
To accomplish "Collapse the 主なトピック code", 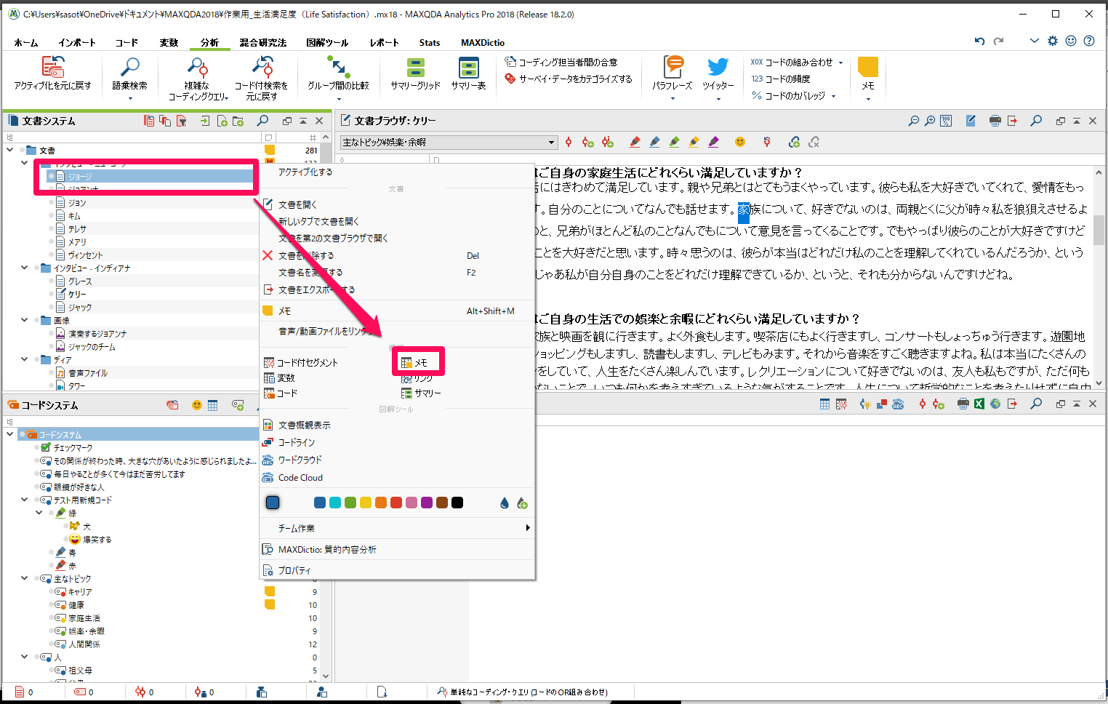I will (25, 579).
